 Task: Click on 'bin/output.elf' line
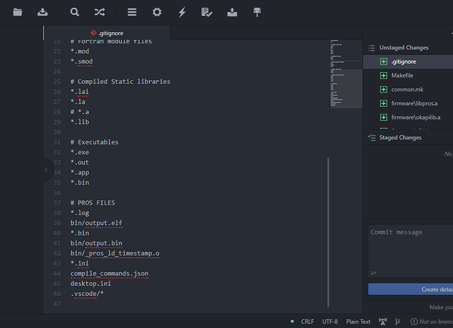(x=97, y=223)
